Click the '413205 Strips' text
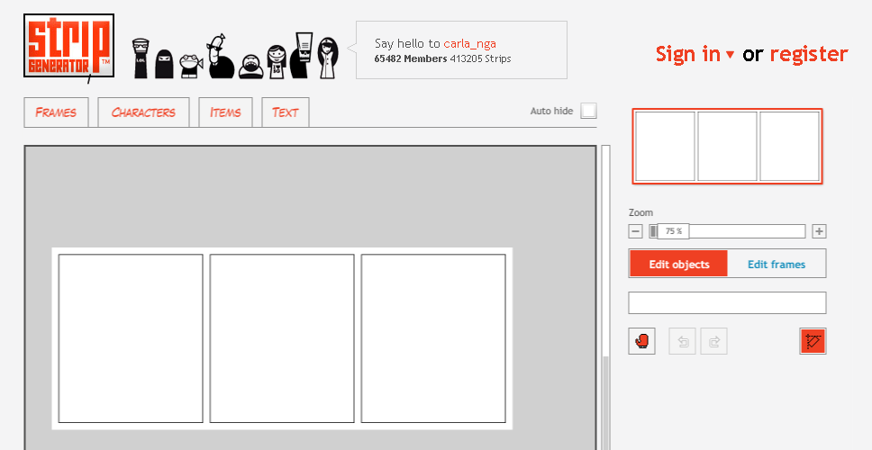 coord(480,58)
